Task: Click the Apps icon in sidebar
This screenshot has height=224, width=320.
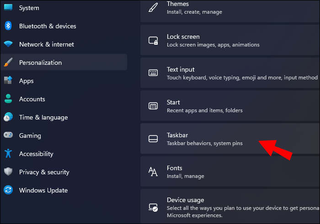Action: click(8, 81)
